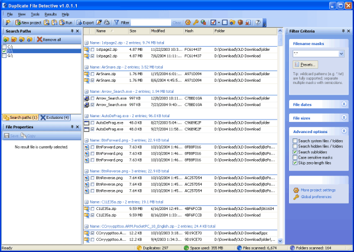Screen dimensions: 354x252
Task: Click the Global preferences key icon
Action: coord(296,196)
